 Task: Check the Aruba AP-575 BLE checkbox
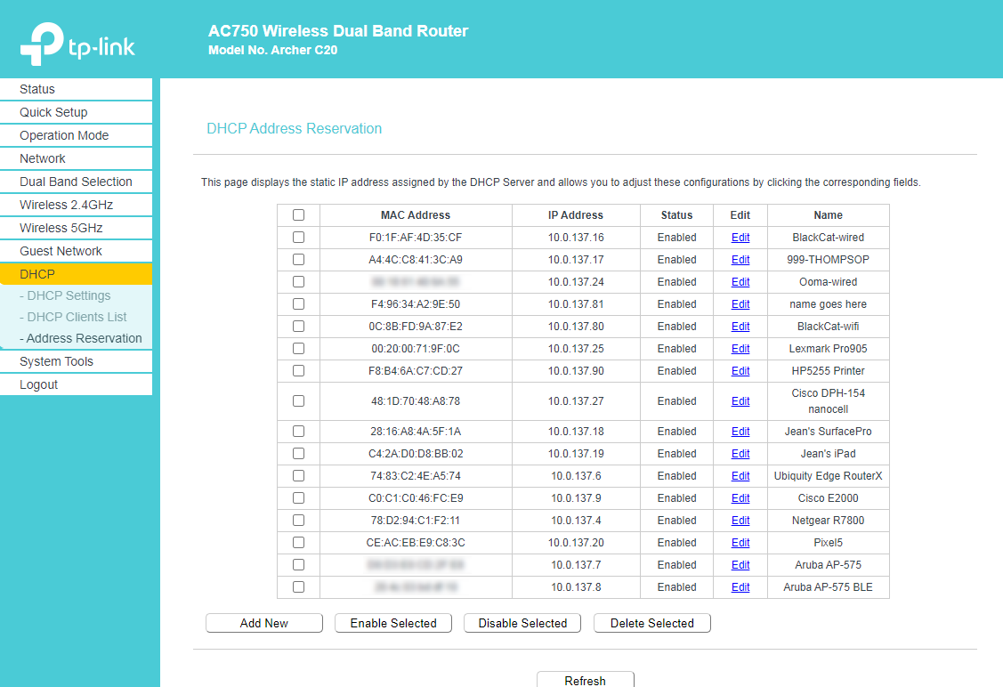[x=298, y=587]
